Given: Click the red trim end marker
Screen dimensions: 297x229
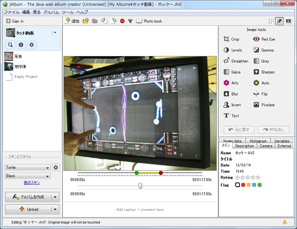Looking at the screenshot, I should pyautogui.click(x=161, y=173).
